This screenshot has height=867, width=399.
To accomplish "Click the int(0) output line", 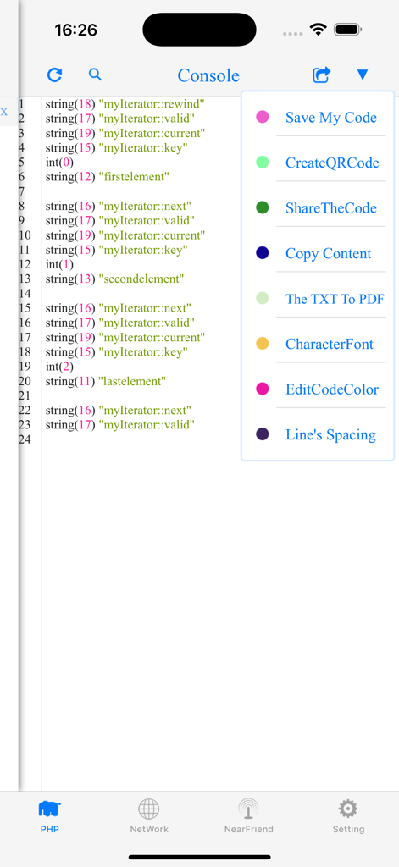I will coord(59,162).
